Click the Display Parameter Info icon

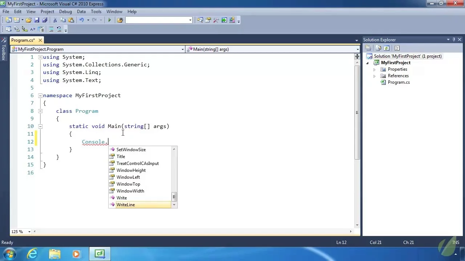tap(17, 29)
